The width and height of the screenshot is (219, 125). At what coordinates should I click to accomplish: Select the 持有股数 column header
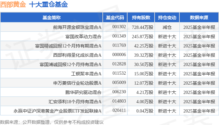pos(141,18)
